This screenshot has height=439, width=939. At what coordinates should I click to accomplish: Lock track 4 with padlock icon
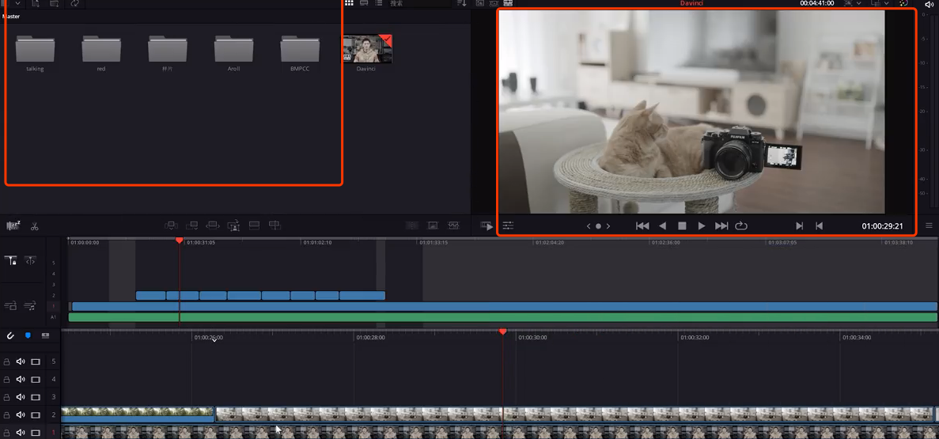click(7, 380)
